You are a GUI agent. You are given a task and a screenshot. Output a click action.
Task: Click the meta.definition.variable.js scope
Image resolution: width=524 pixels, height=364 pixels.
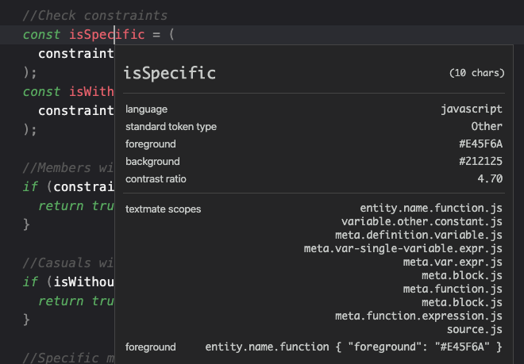[418, 235]
